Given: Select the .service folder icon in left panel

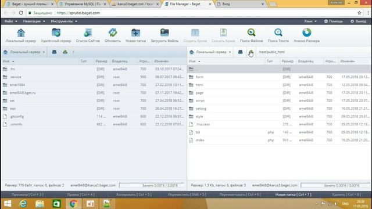Looking at the screenshot, I should 5,77.
